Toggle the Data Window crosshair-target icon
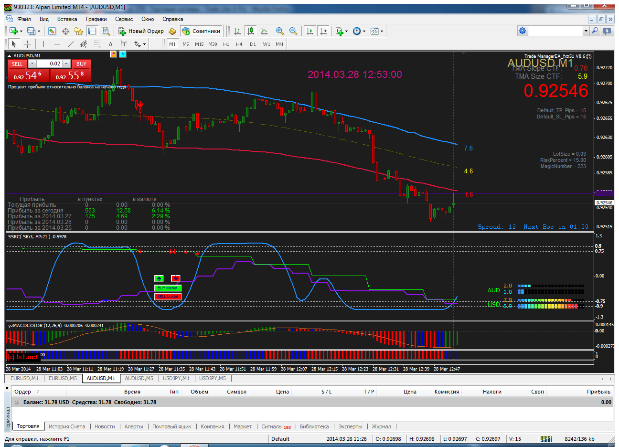The width and height of the screenshot is (619, 447). coord(65,31)
